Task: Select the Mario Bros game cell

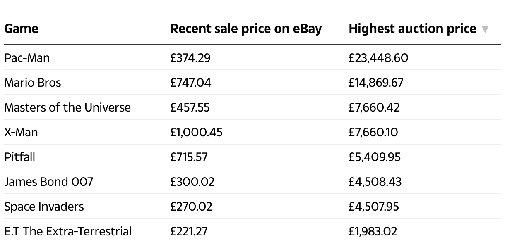Action: (32, 83)
